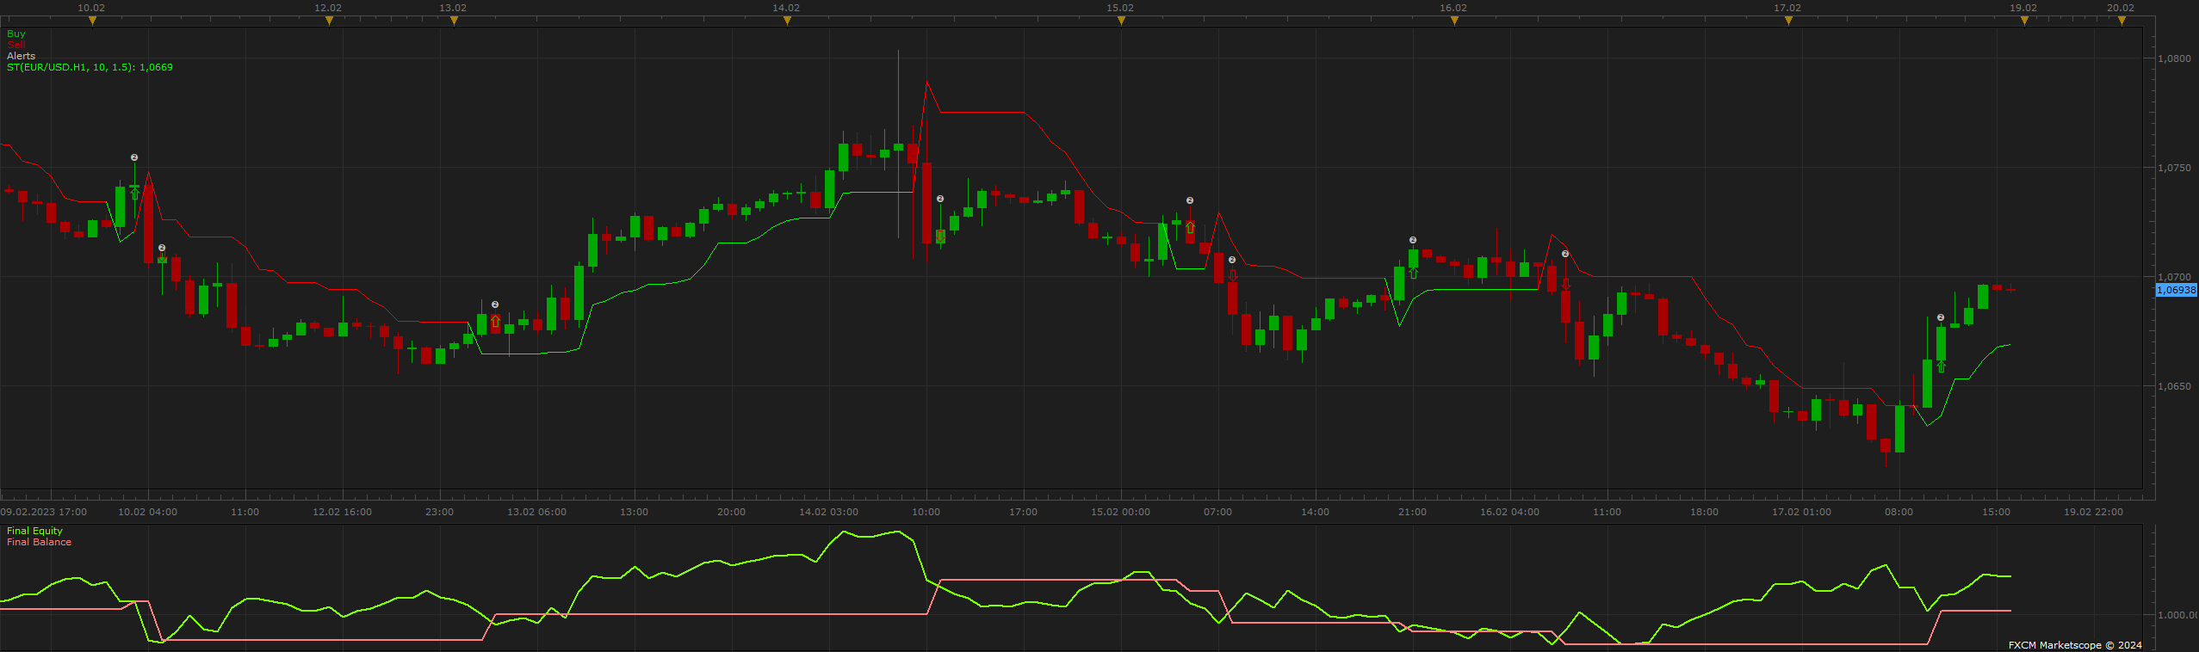Click the circled 2 marker near 13.02 candles
The image size is (2199, 652).
tap(495, 304)
